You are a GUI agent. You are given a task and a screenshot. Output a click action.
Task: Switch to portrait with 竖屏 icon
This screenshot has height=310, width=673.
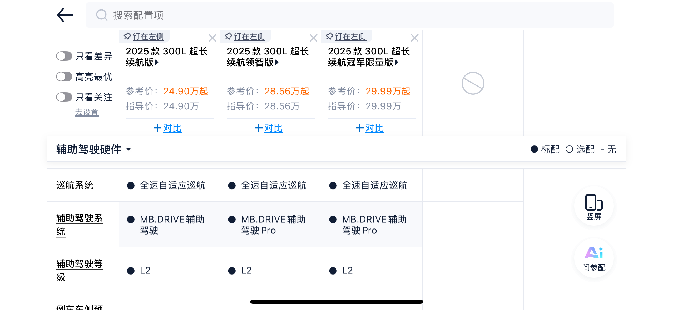click(x=594, y=206)
